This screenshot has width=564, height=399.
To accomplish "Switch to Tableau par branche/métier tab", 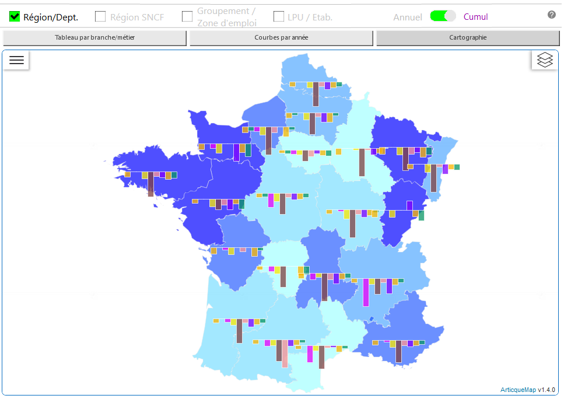I will click(94, 38).
